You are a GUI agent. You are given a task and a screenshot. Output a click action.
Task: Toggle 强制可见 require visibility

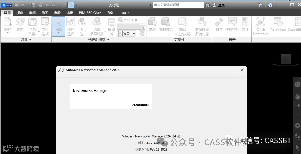(166, 24)
